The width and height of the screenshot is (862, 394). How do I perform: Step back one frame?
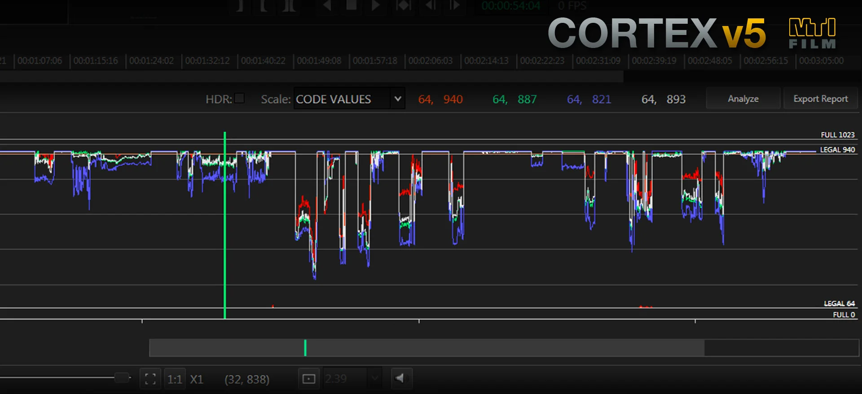pyautogui.click(x=431, y=5)
